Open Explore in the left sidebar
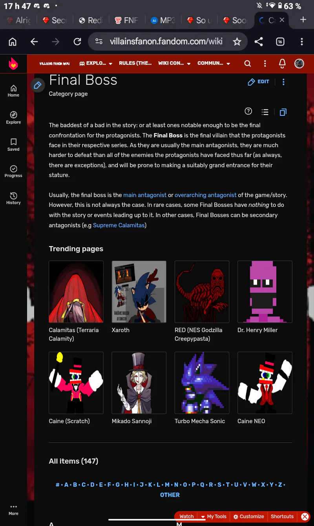The width and height of the screenshot is (314, 526). tap(13, 117)
